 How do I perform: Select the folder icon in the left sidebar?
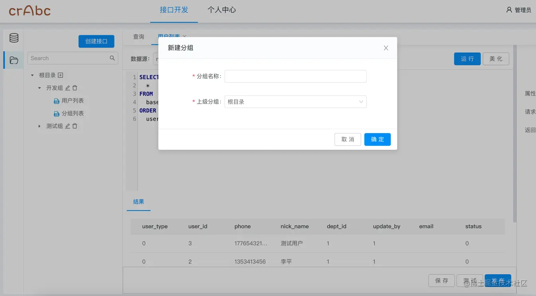pos(14,60)
